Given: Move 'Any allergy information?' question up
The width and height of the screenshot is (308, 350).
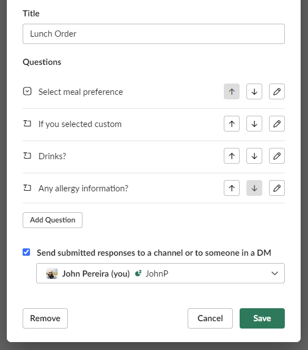Looking at the screenshot, I should pyautogui.click(x=232, y=188).
